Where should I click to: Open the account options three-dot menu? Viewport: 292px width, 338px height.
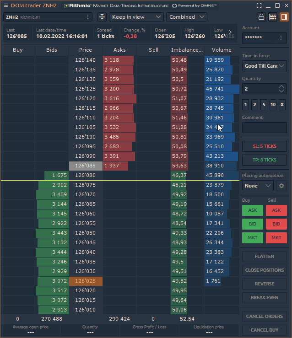click(x=281, y=38)
